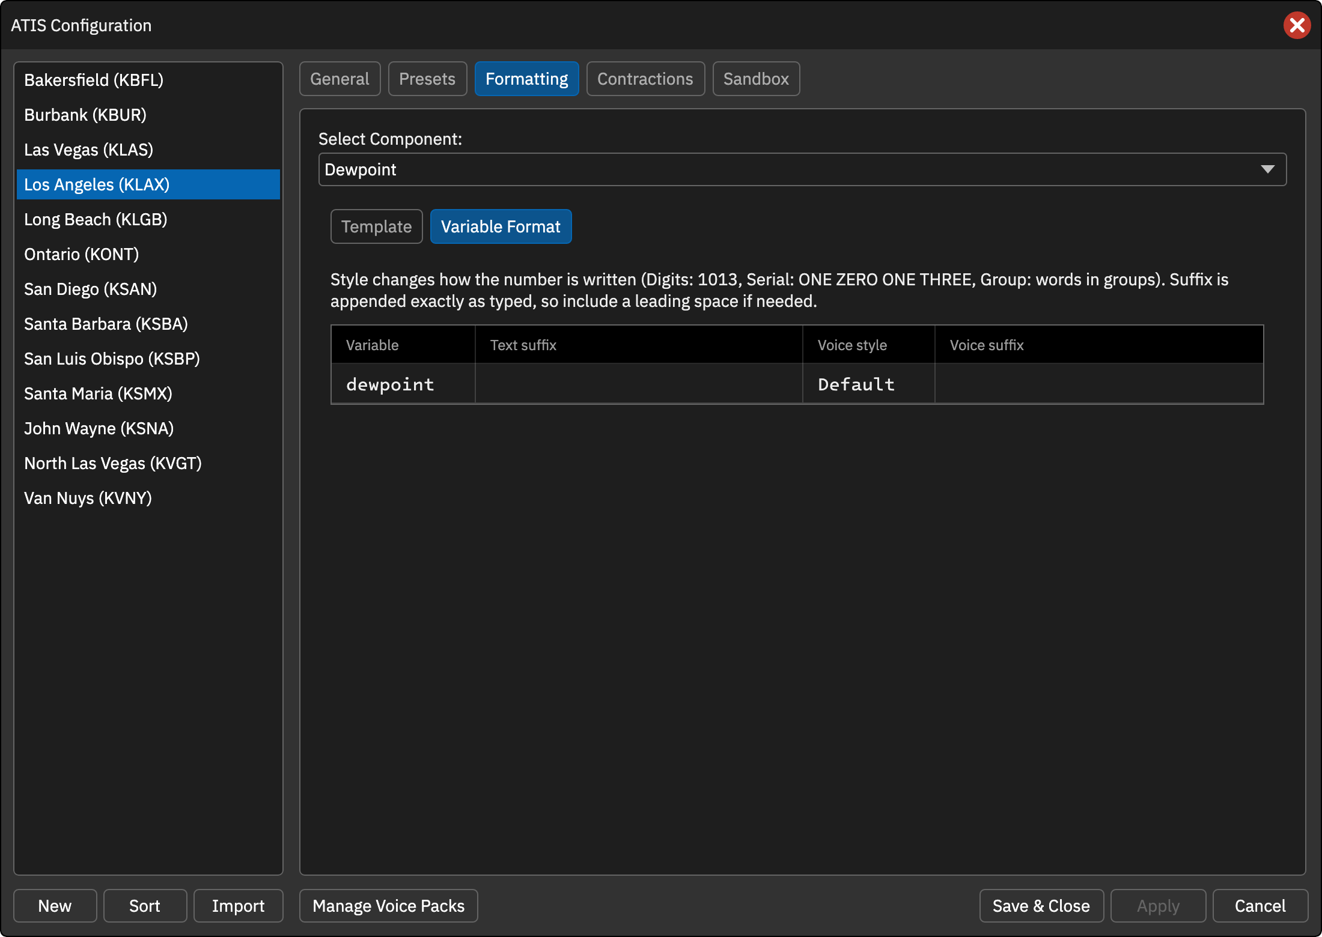Open the Sandbox tab
The height and width of the screenshot is (937, 1322).
pos(756,79)
